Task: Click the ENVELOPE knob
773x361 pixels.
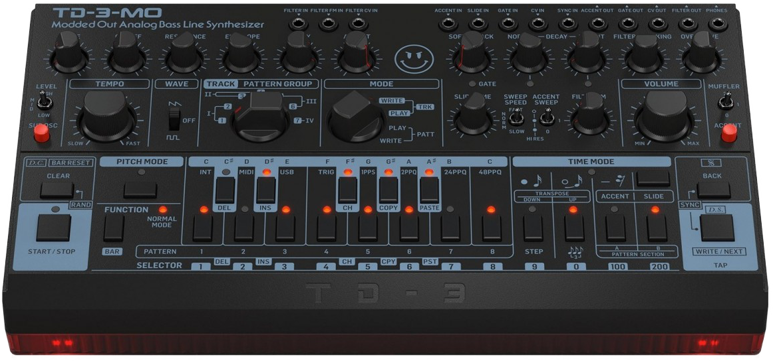Action: [241, 53]
